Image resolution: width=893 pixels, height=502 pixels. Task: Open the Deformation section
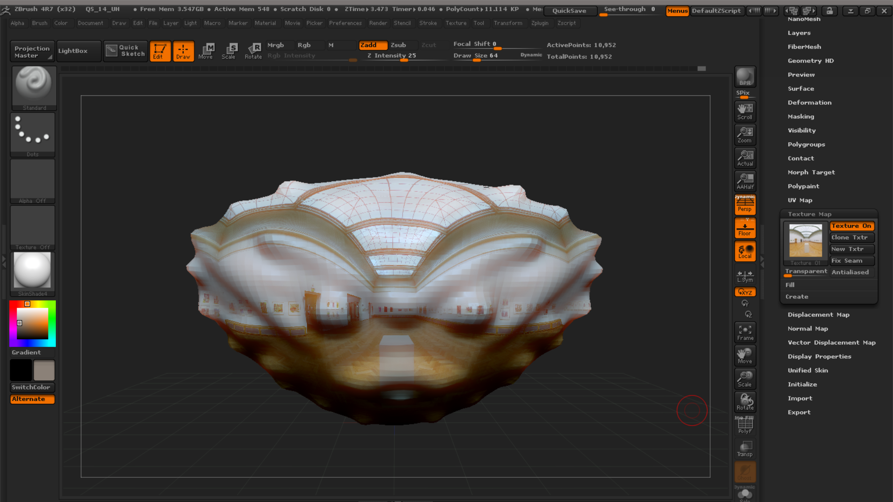(x=810, y=102)
